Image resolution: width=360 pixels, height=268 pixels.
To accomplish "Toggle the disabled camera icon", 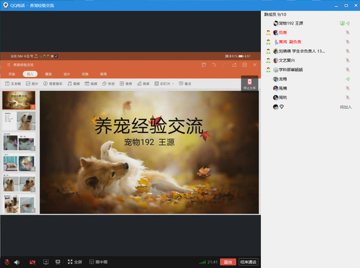I will 32,262.
